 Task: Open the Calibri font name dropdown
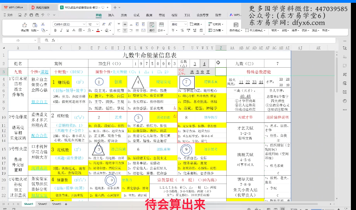[x=69, y=24]
